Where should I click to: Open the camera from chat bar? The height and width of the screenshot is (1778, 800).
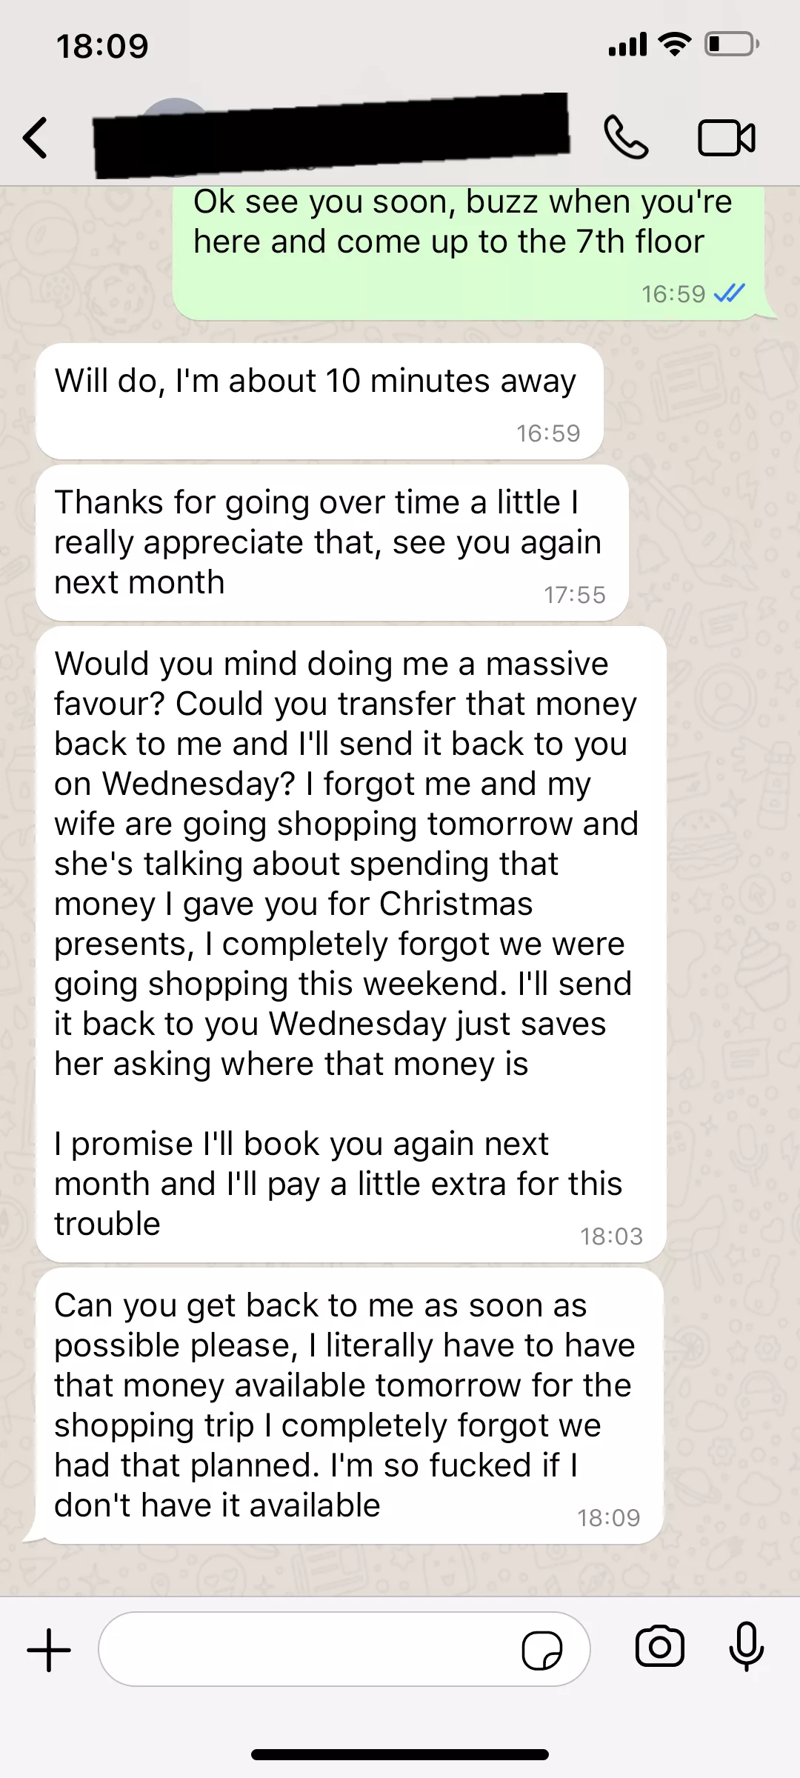(x=659, y=1647)
